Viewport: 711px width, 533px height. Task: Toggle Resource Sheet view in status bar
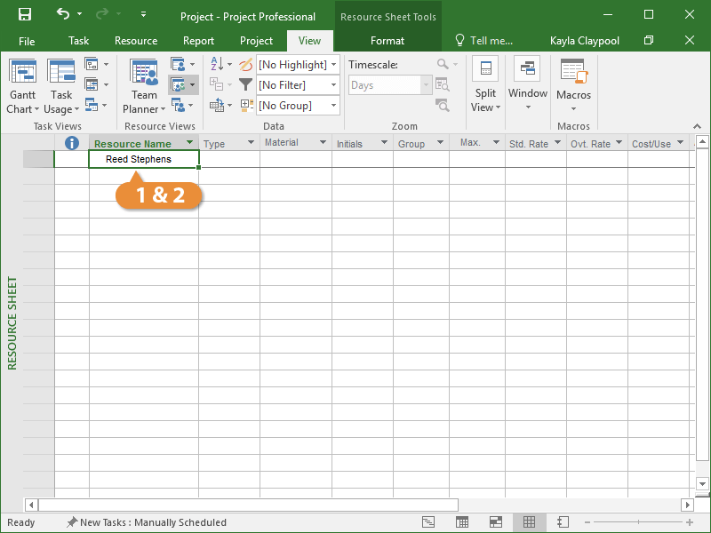point(529,522)
